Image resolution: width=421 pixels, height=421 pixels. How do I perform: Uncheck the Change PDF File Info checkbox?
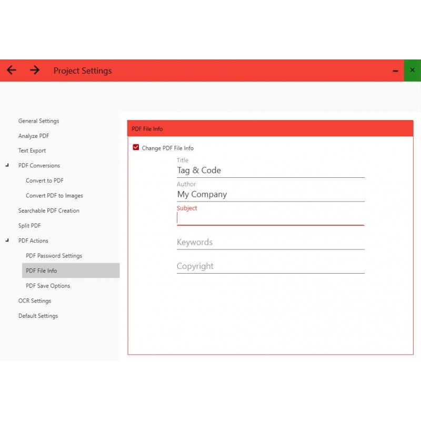(136, 148)
